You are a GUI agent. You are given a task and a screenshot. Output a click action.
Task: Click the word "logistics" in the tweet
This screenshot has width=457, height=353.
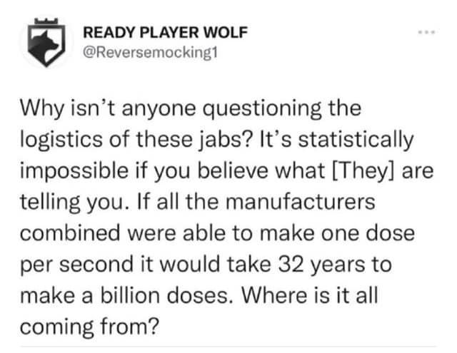coord(61,140)
